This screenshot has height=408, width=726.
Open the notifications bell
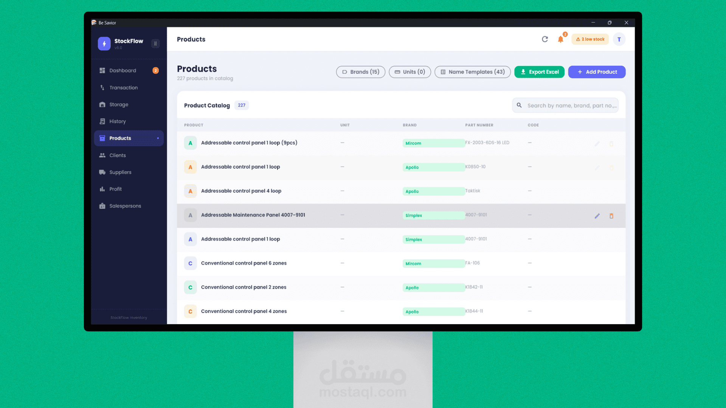pyautogui.click(x=560, y=39)
